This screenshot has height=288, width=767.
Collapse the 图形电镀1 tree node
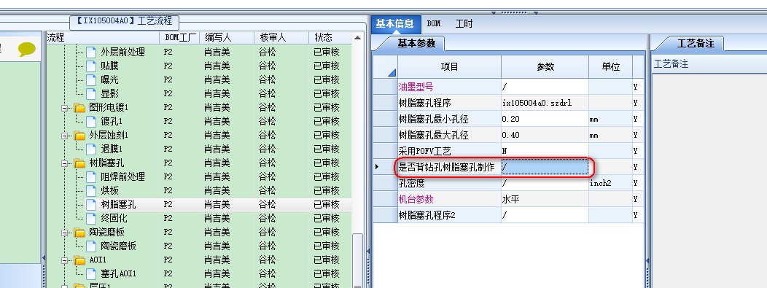click(65, 108)
